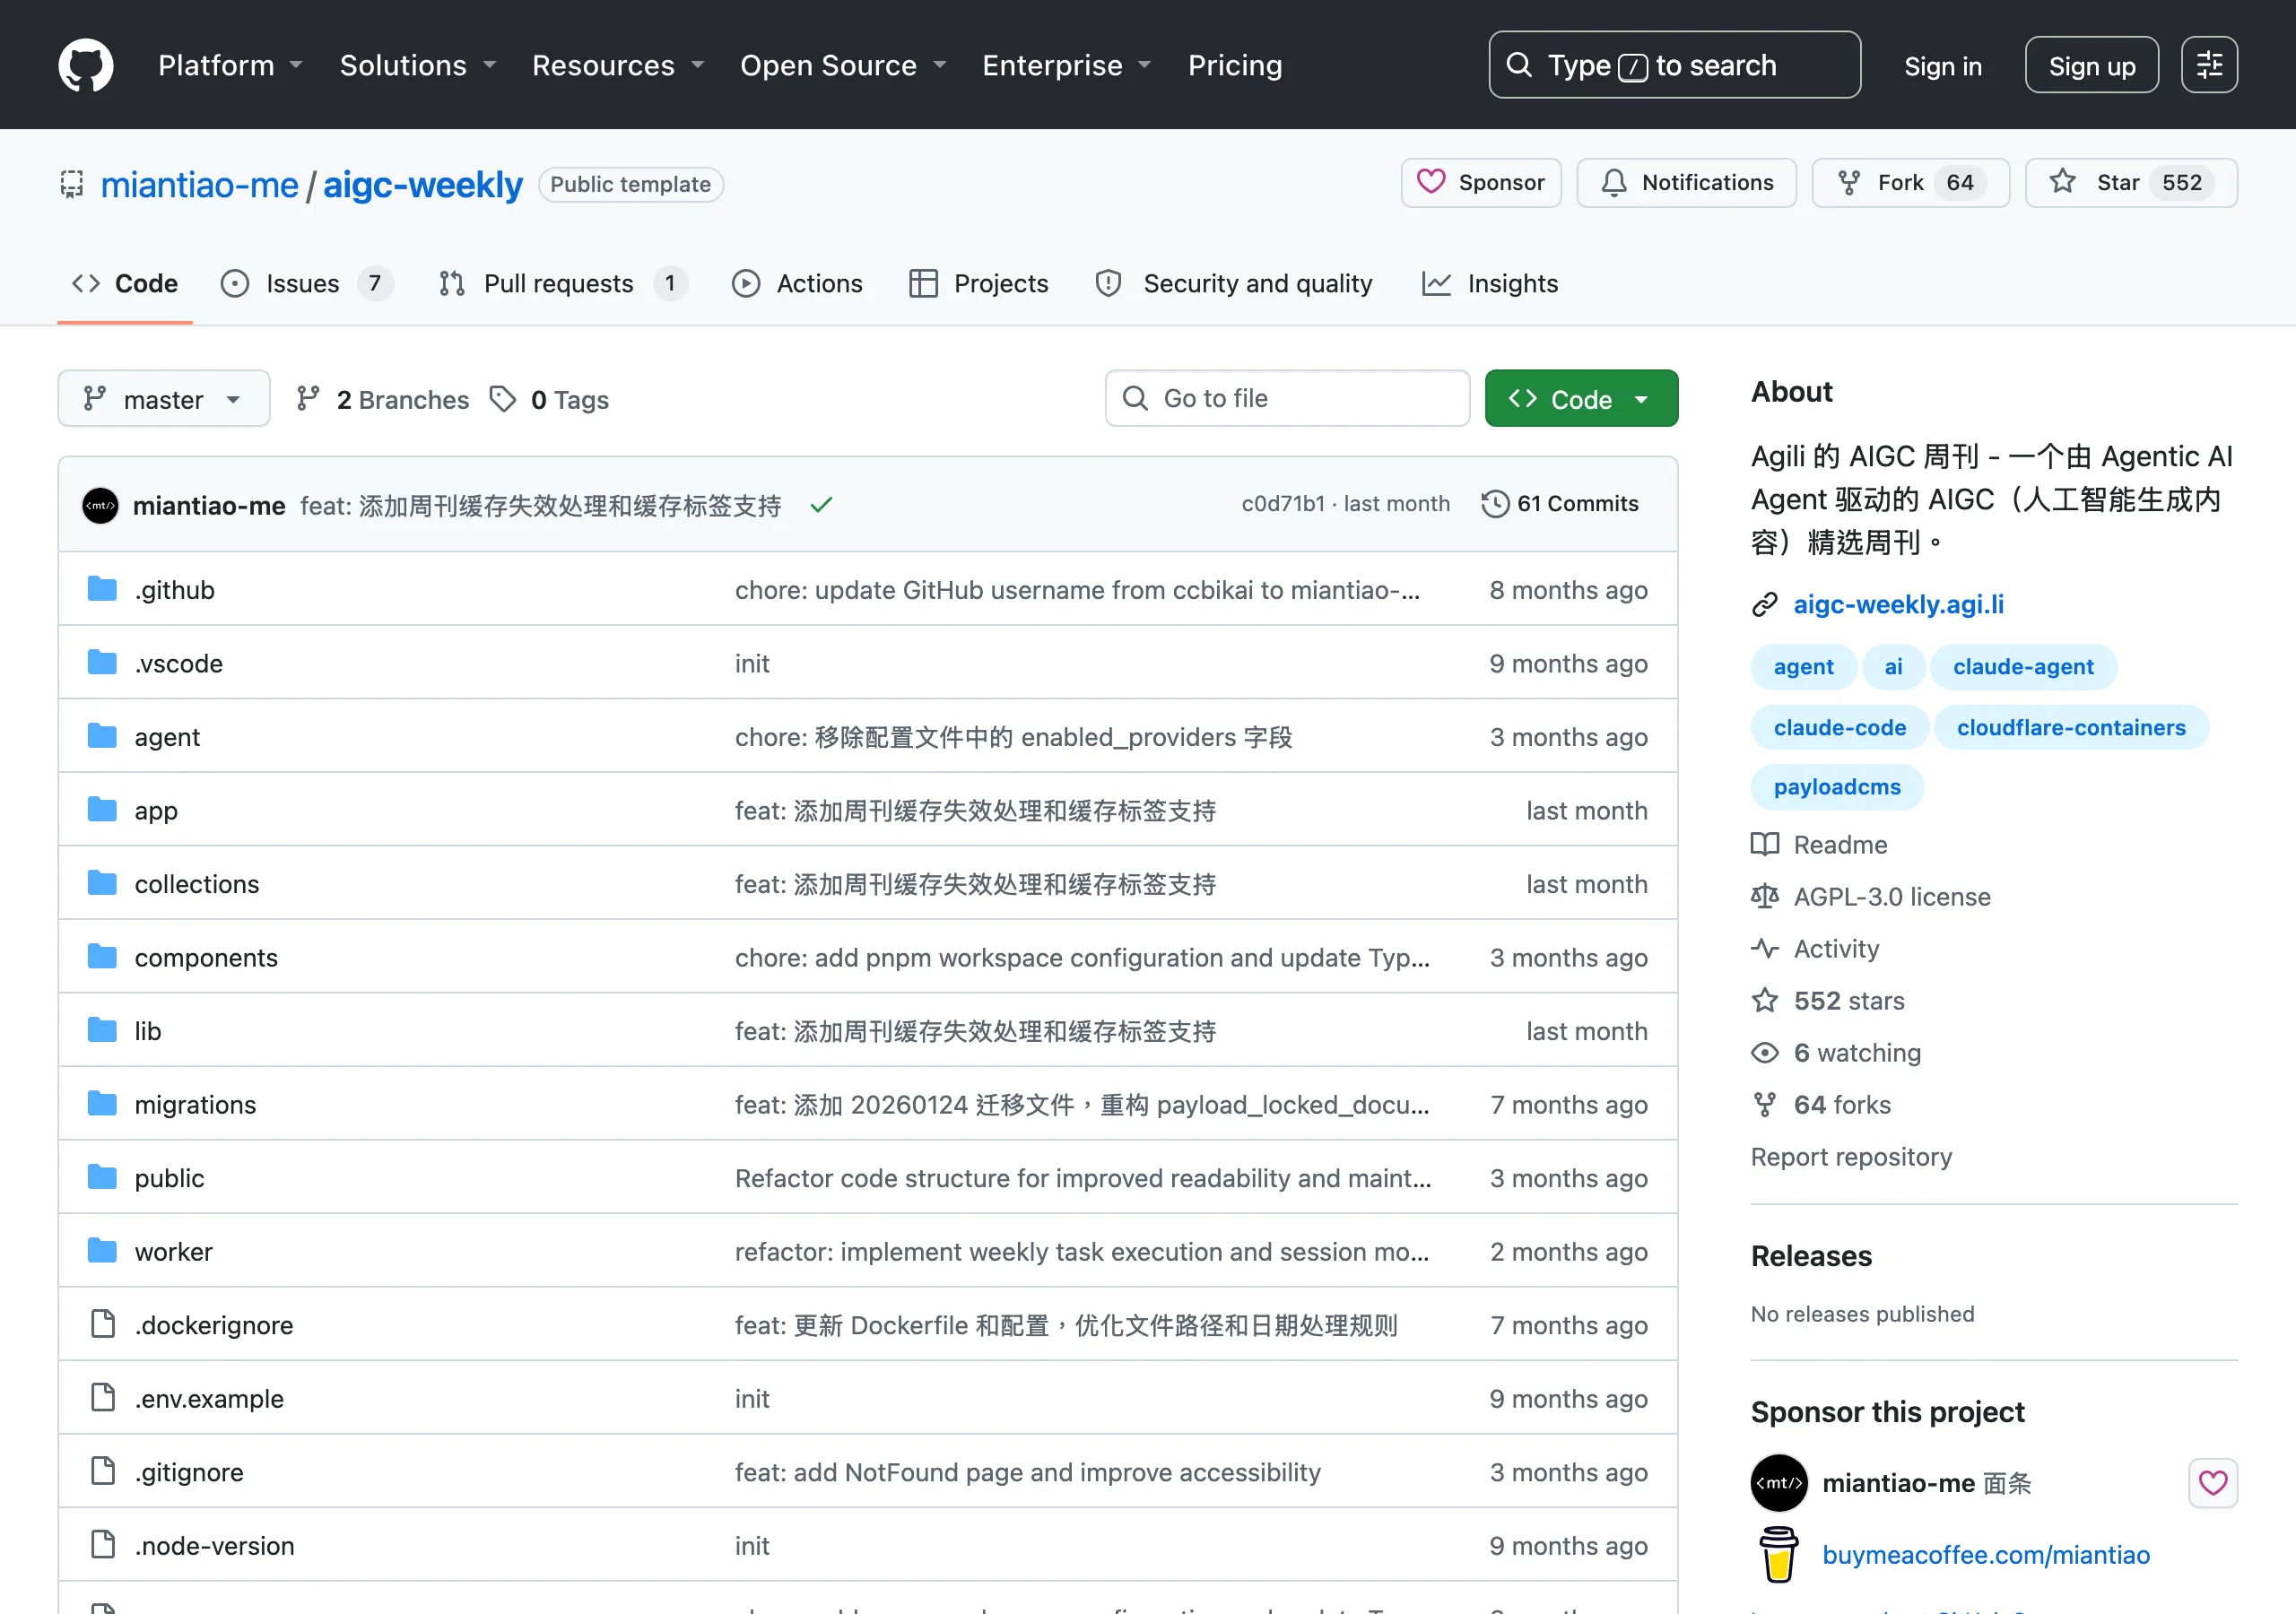Click the heart sponsor button next to miantiao-me 面条
Viewport: 2296px width, 1614px height.
[x=2213, y=1482]
